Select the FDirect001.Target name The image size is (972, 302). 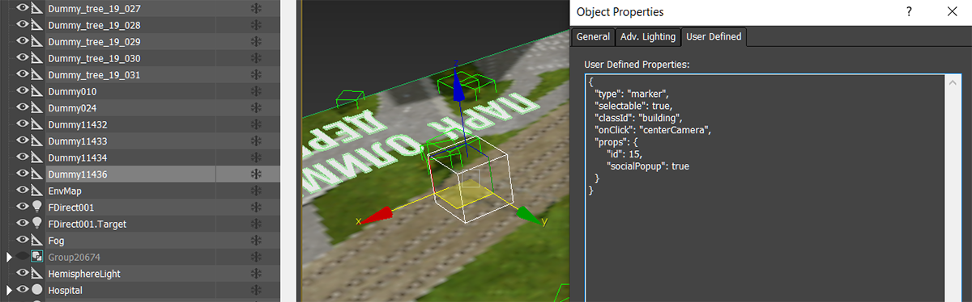coord(87,224)
